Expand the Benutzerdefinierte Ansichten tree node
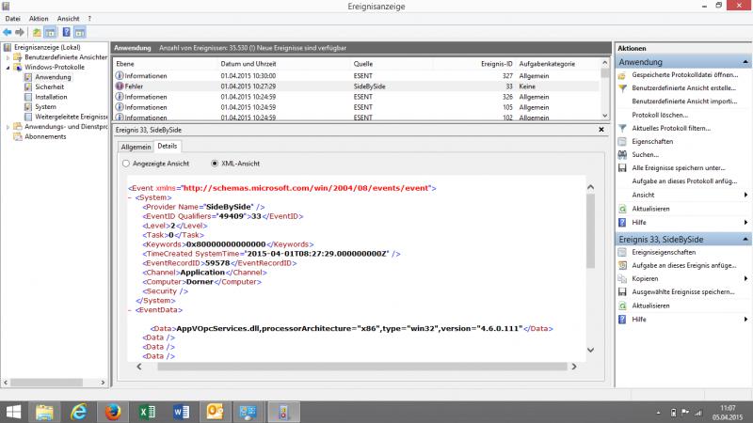The image size is (753, 423). coord(8,57)
